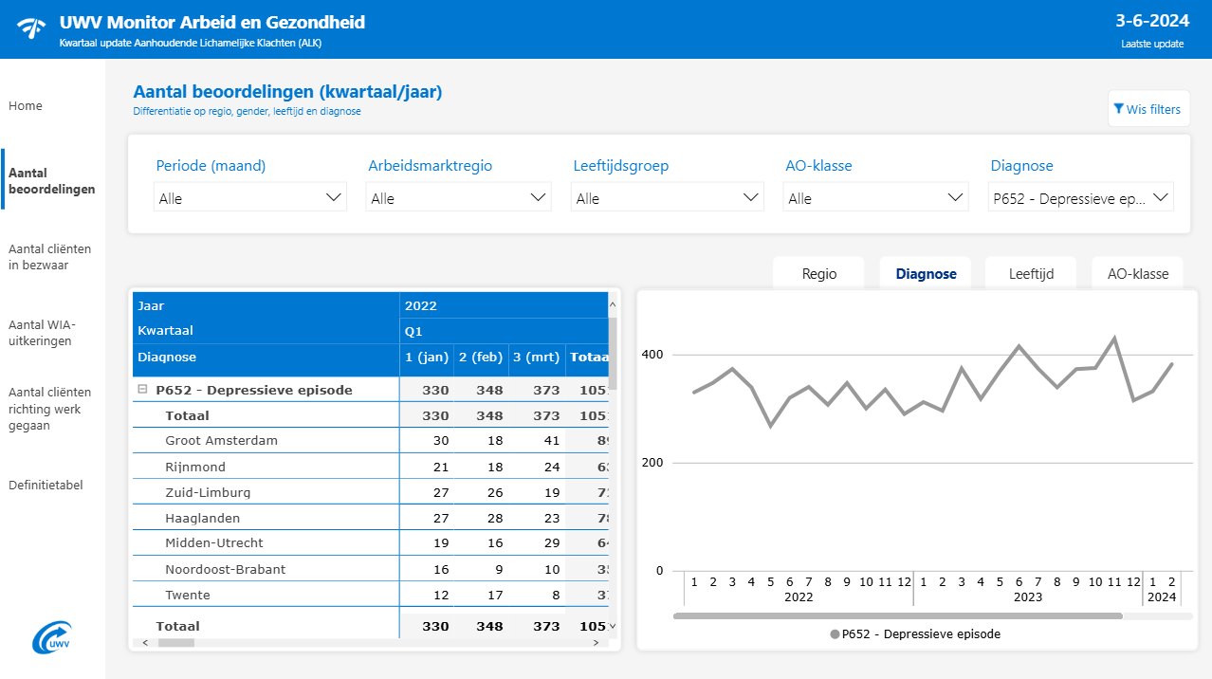Select the AO-klasse chart tab
Screen dimensions: 1212x679
click(1138, 273)
